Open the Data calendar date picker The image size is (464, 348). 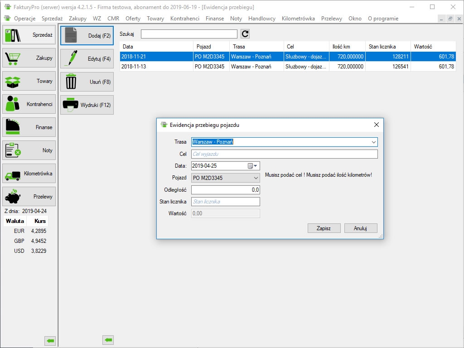click(253, 166)
